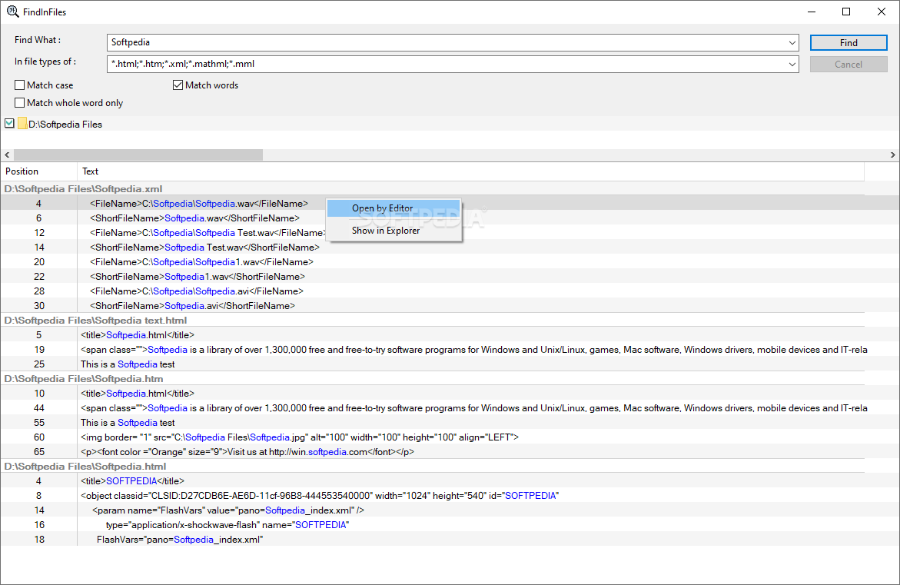
Task: Minimize the FindInFiles window
Action: pyautogui.click(x=812, y=12)
